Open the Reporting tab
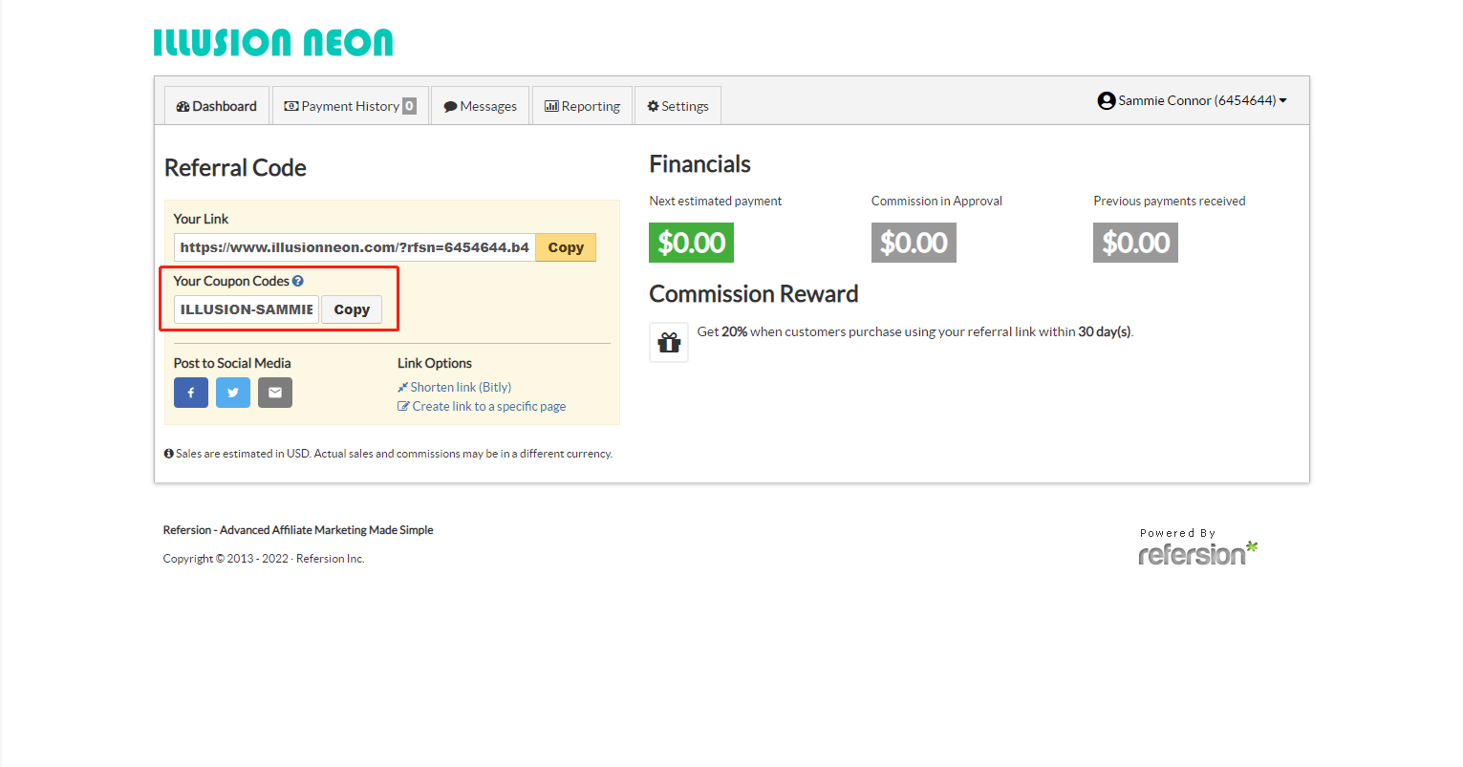The image size is (1463, 767). point(582,106)
